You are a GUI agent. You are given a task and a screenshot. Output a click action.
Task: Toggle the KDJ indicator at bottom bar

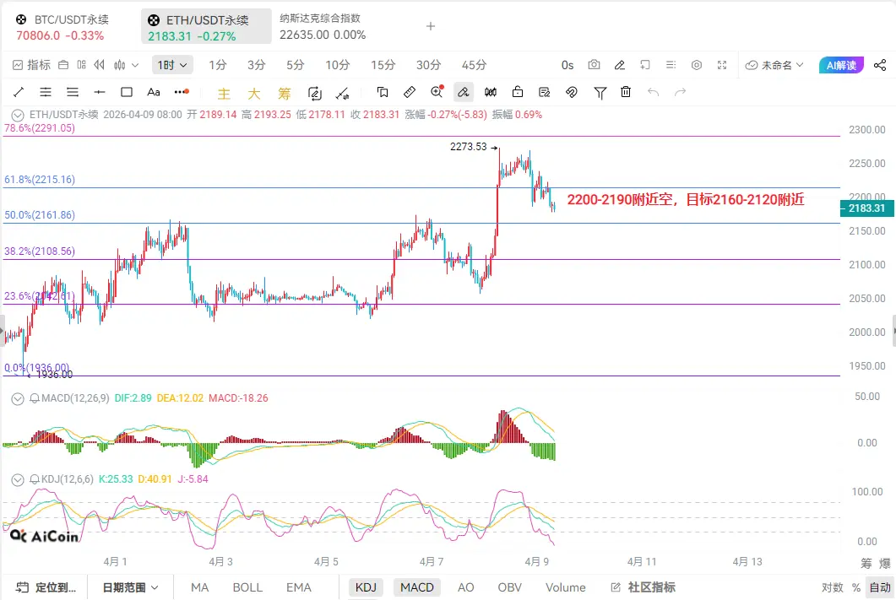coord(366,587)
